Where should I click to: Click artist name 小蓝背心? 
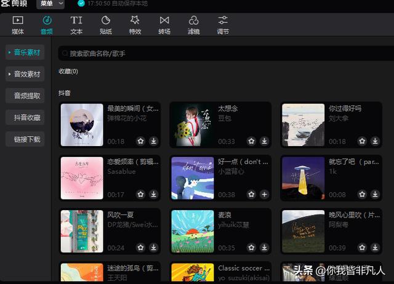click(x=231, y=171)
